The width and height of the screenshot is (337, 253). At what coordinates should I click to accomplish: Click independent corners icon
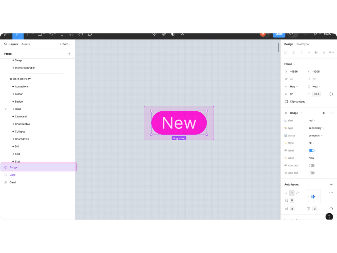[x=331, y=94]
